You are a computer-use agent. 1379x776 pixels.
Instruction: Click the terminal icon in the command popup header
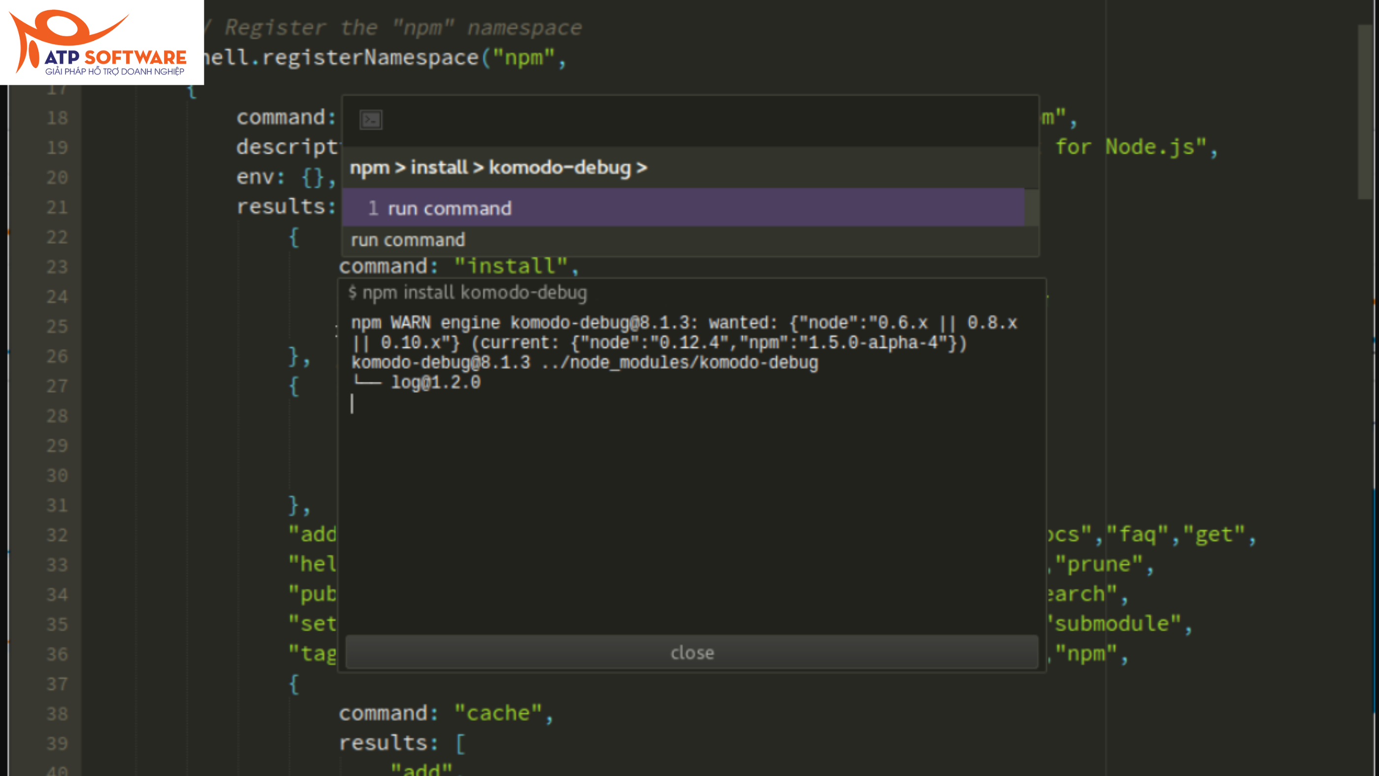(371, 120)
